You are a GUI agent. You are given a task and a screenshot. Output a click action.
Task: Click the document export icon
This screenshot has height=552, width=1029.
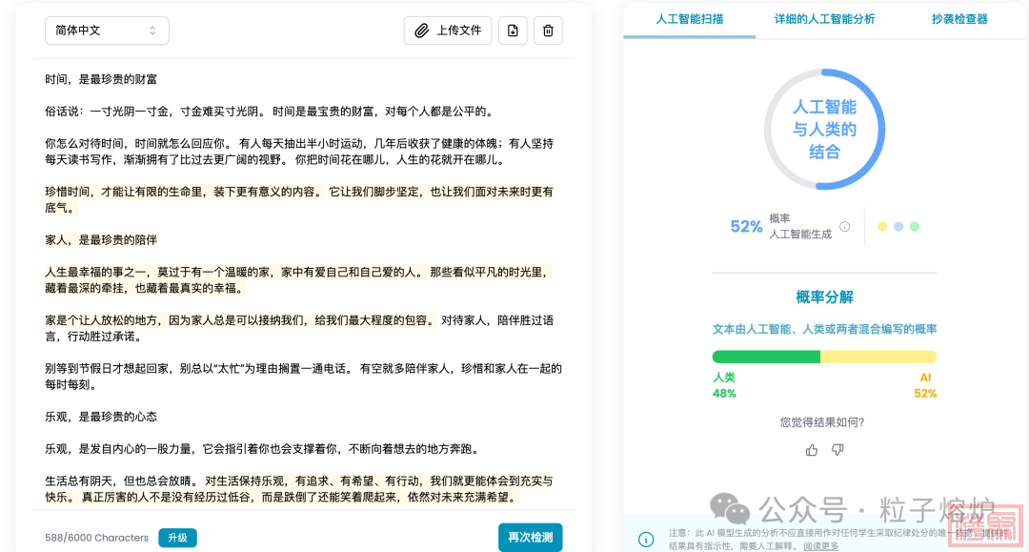514,31
